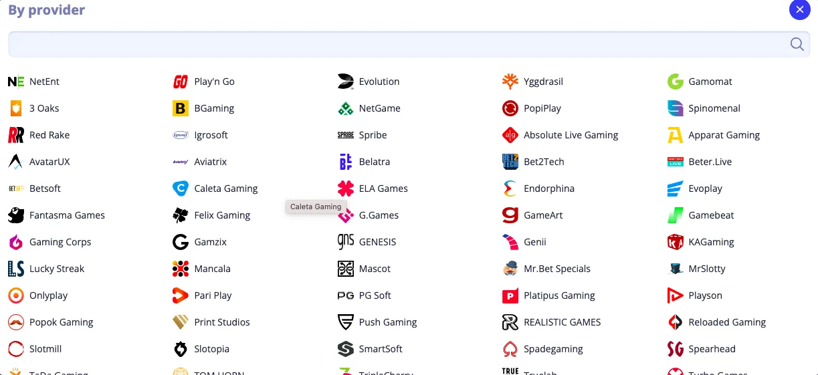Image resolution: width=818 pixels, height=375 pixels.
Task: Open the PG Soft provider entry
Action: 375,295
